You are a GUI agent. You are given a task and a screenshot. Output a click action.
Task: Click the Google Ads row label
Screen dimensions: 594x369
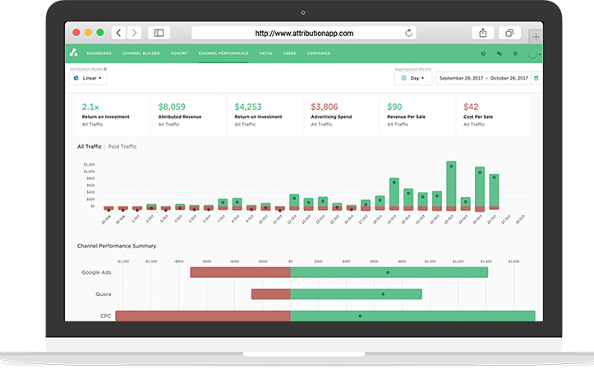pyautogui.click(x=96, y=272)
